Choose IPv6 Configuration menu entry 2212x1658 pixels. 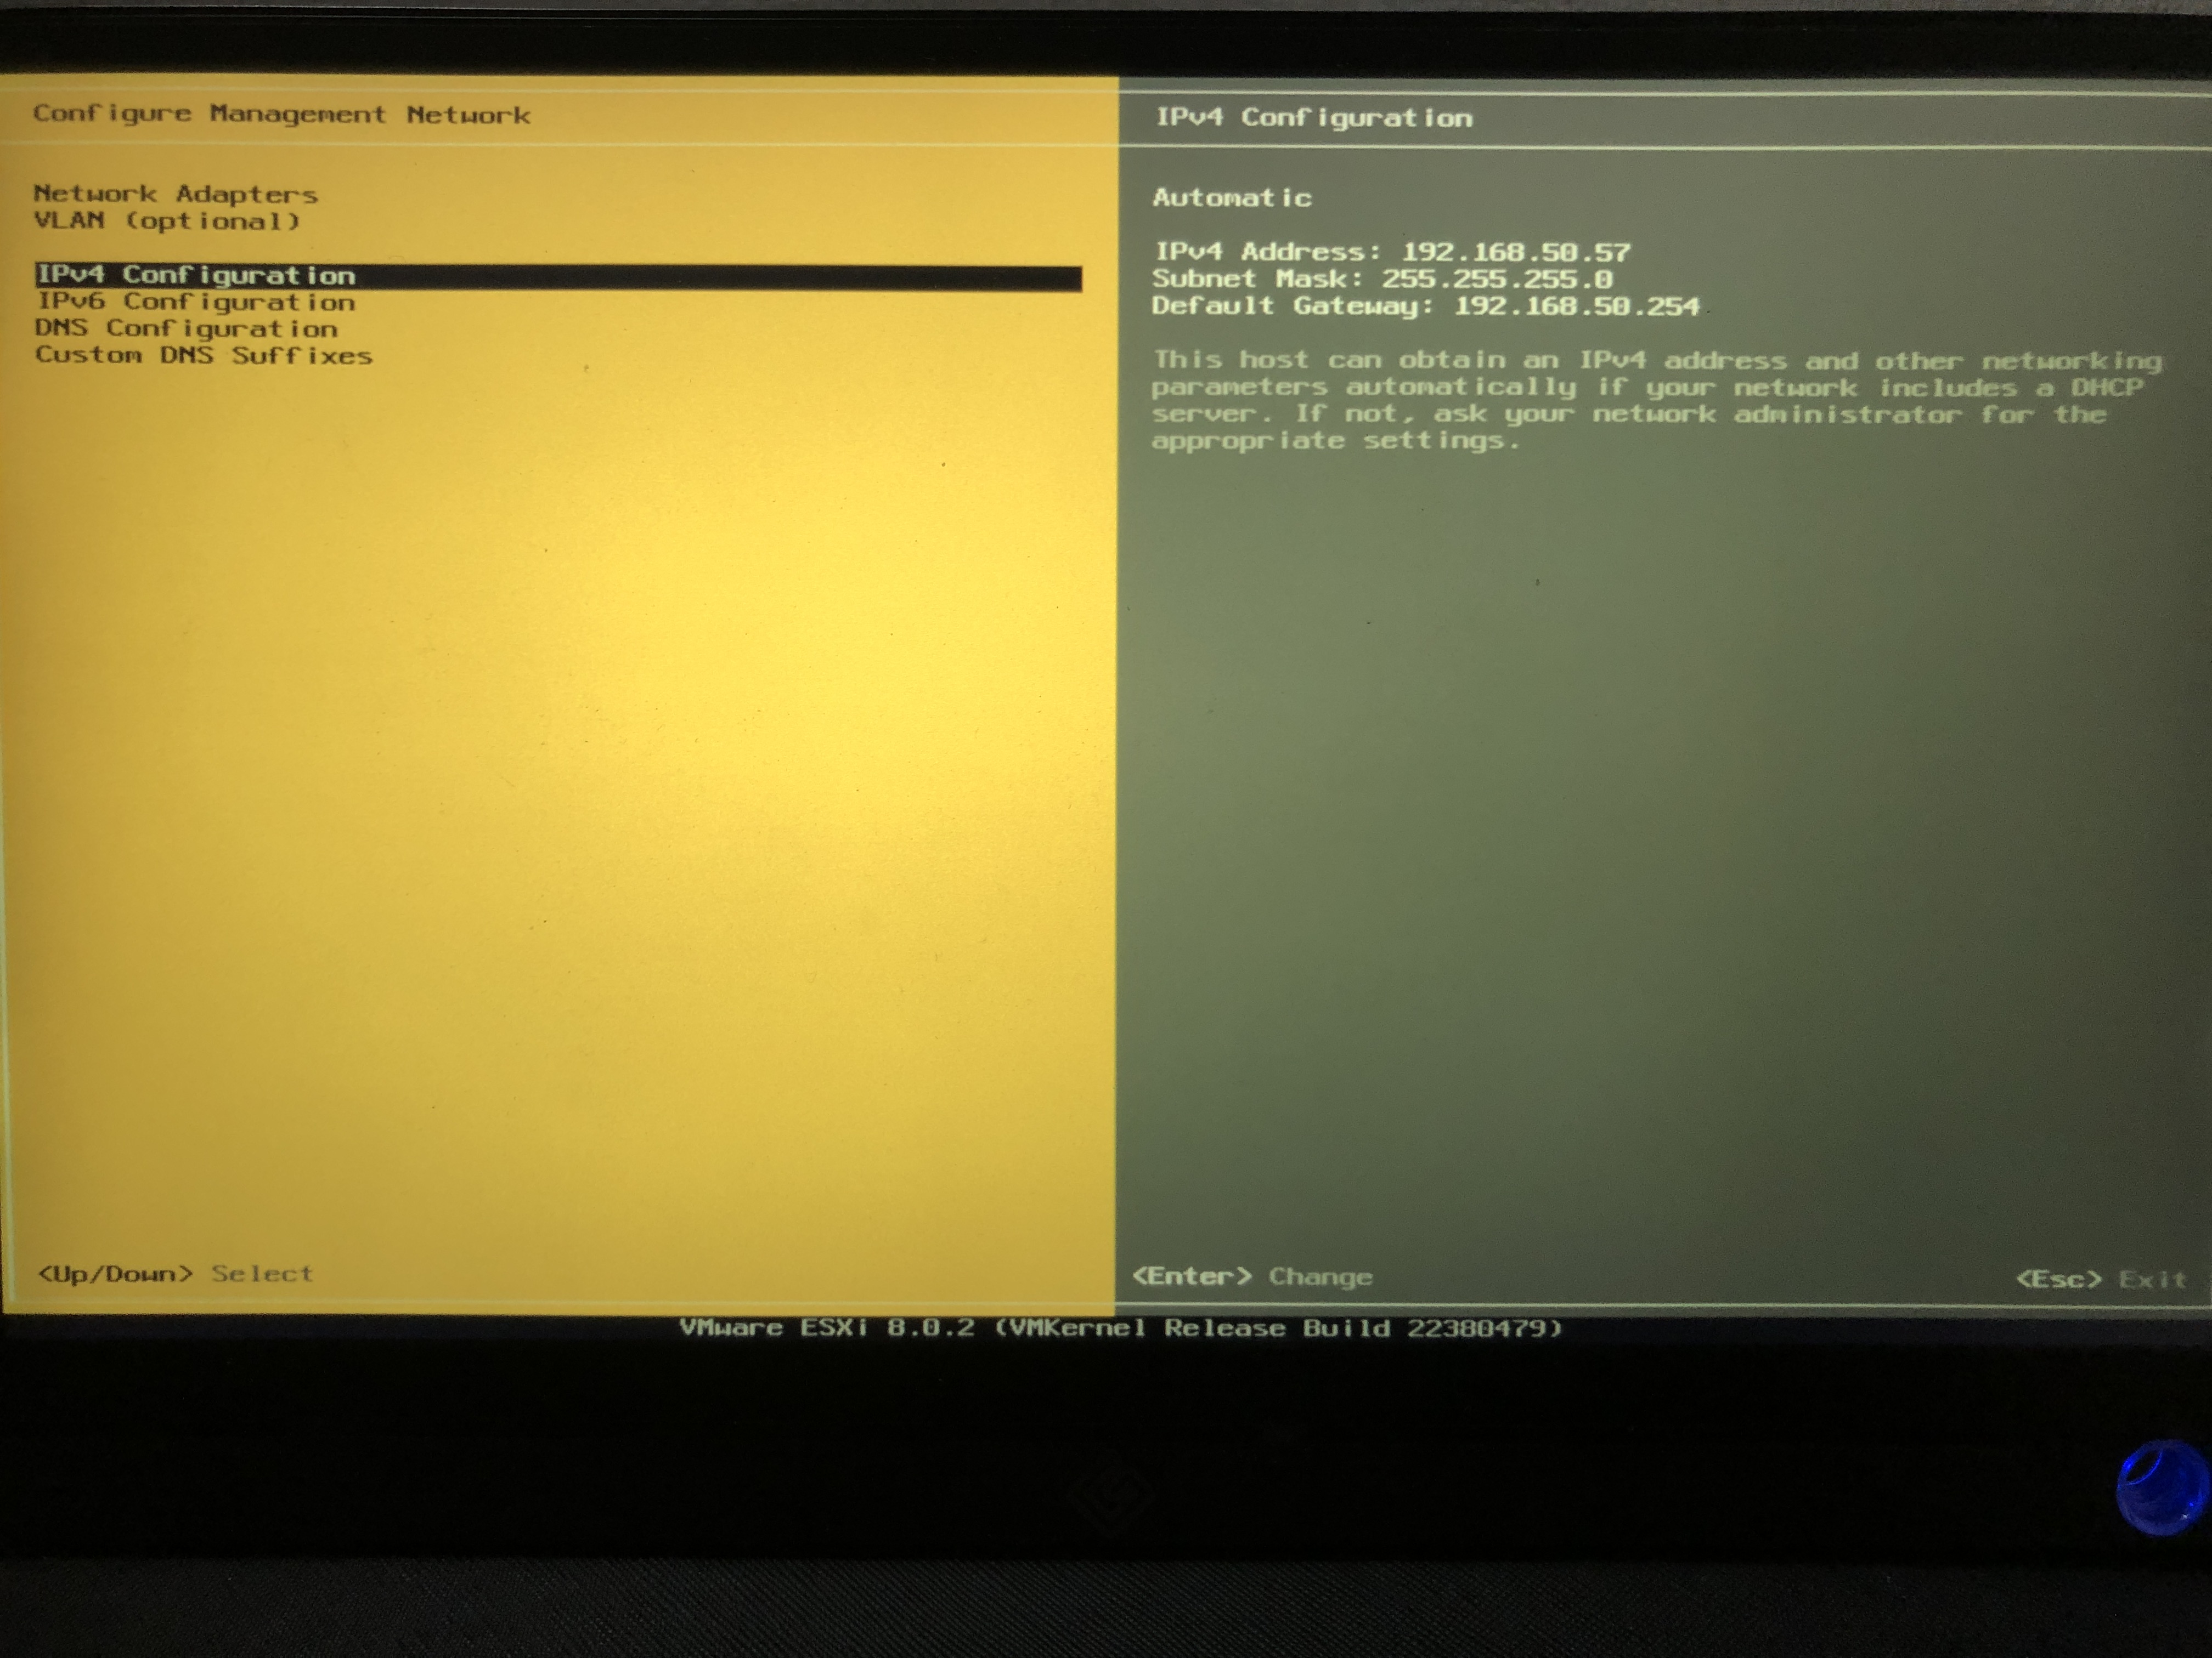[197, 302]
